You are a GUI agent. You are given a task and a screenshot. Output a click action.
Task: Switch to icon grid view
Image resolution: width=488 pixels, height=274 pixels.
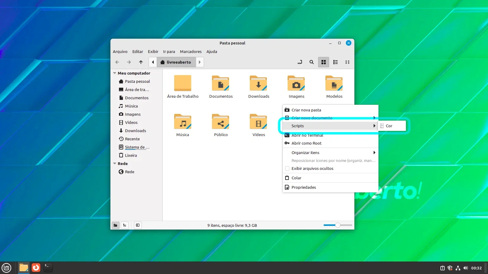pyautogui.click(x=324, y=62)
